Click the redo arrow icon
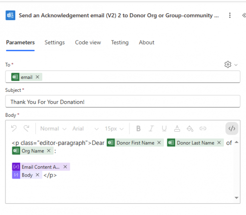Screen dimensions: 246x215 [27, 128]
